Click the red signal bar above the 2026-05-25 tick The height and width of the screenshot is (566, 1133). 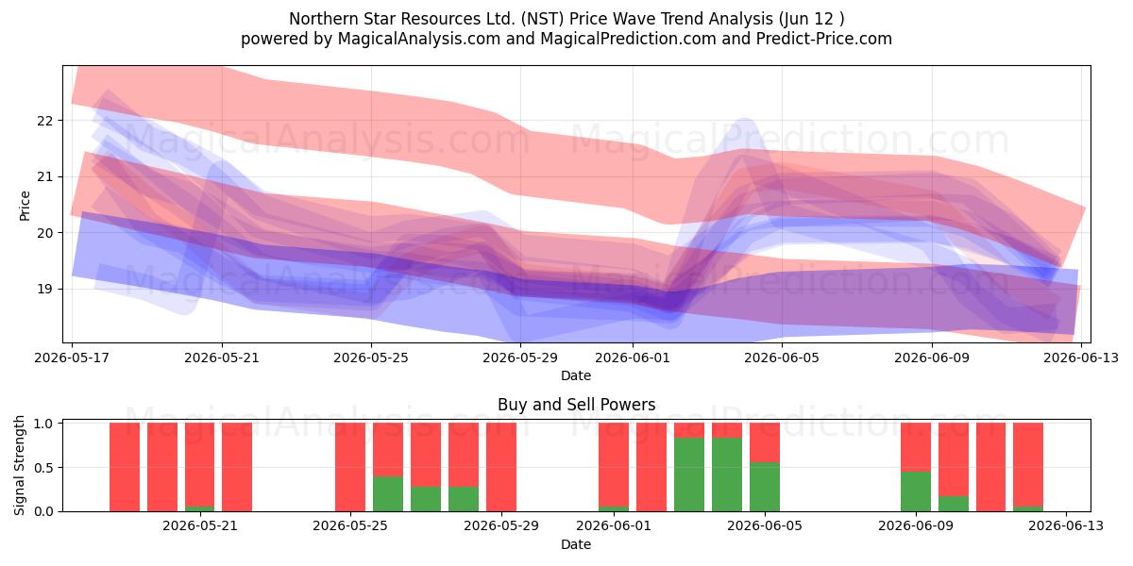click(x=350, y=467)
